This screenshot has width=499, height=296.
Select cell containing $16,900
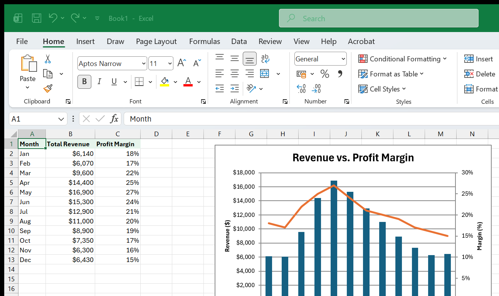pyautogui.click(x=70, y=192)
